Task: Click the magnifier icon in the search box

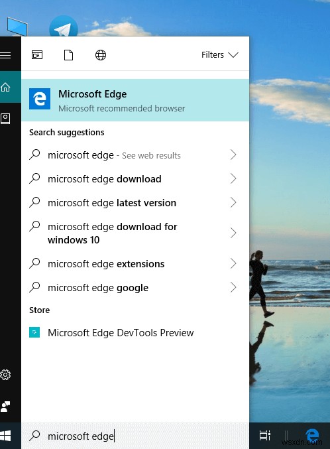Action: tap(34, 436)
